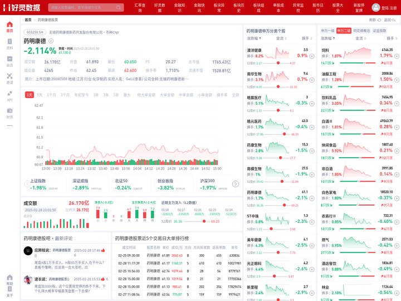Image resolution: width=401 pixels, height=301 pixels.
Task: Click the stock code search input
Action: pyautogui.click(x=82, y=7)
